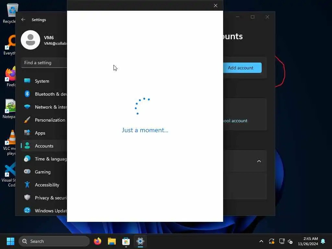This screenshot has height=249, width=332.
Task: Click the taskbar Search box
Action: (x=54, y=241)
